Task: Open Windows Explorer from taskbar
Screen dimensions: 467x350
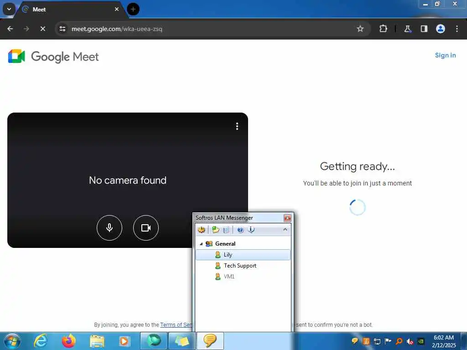Action: point(97,341)
